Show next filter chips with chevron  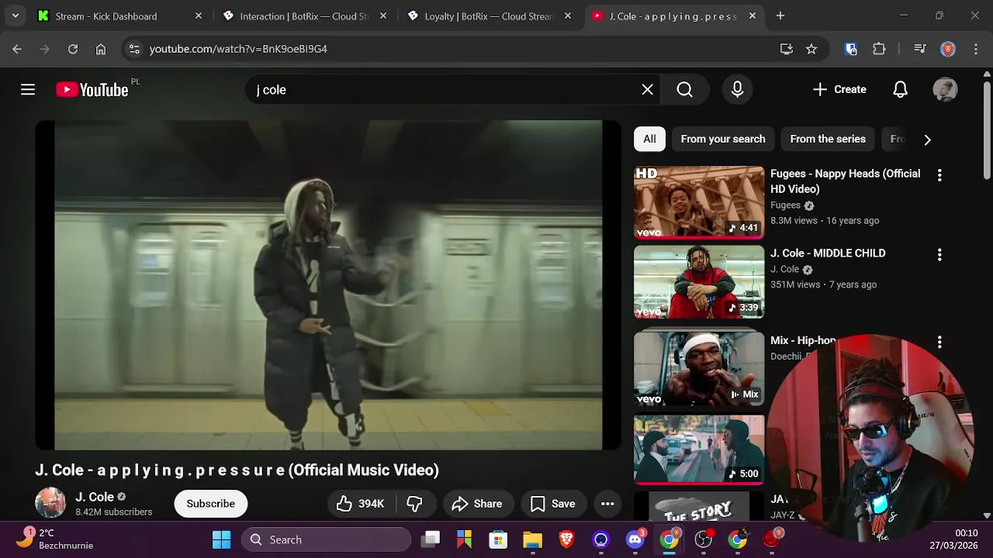pos(927,139)
